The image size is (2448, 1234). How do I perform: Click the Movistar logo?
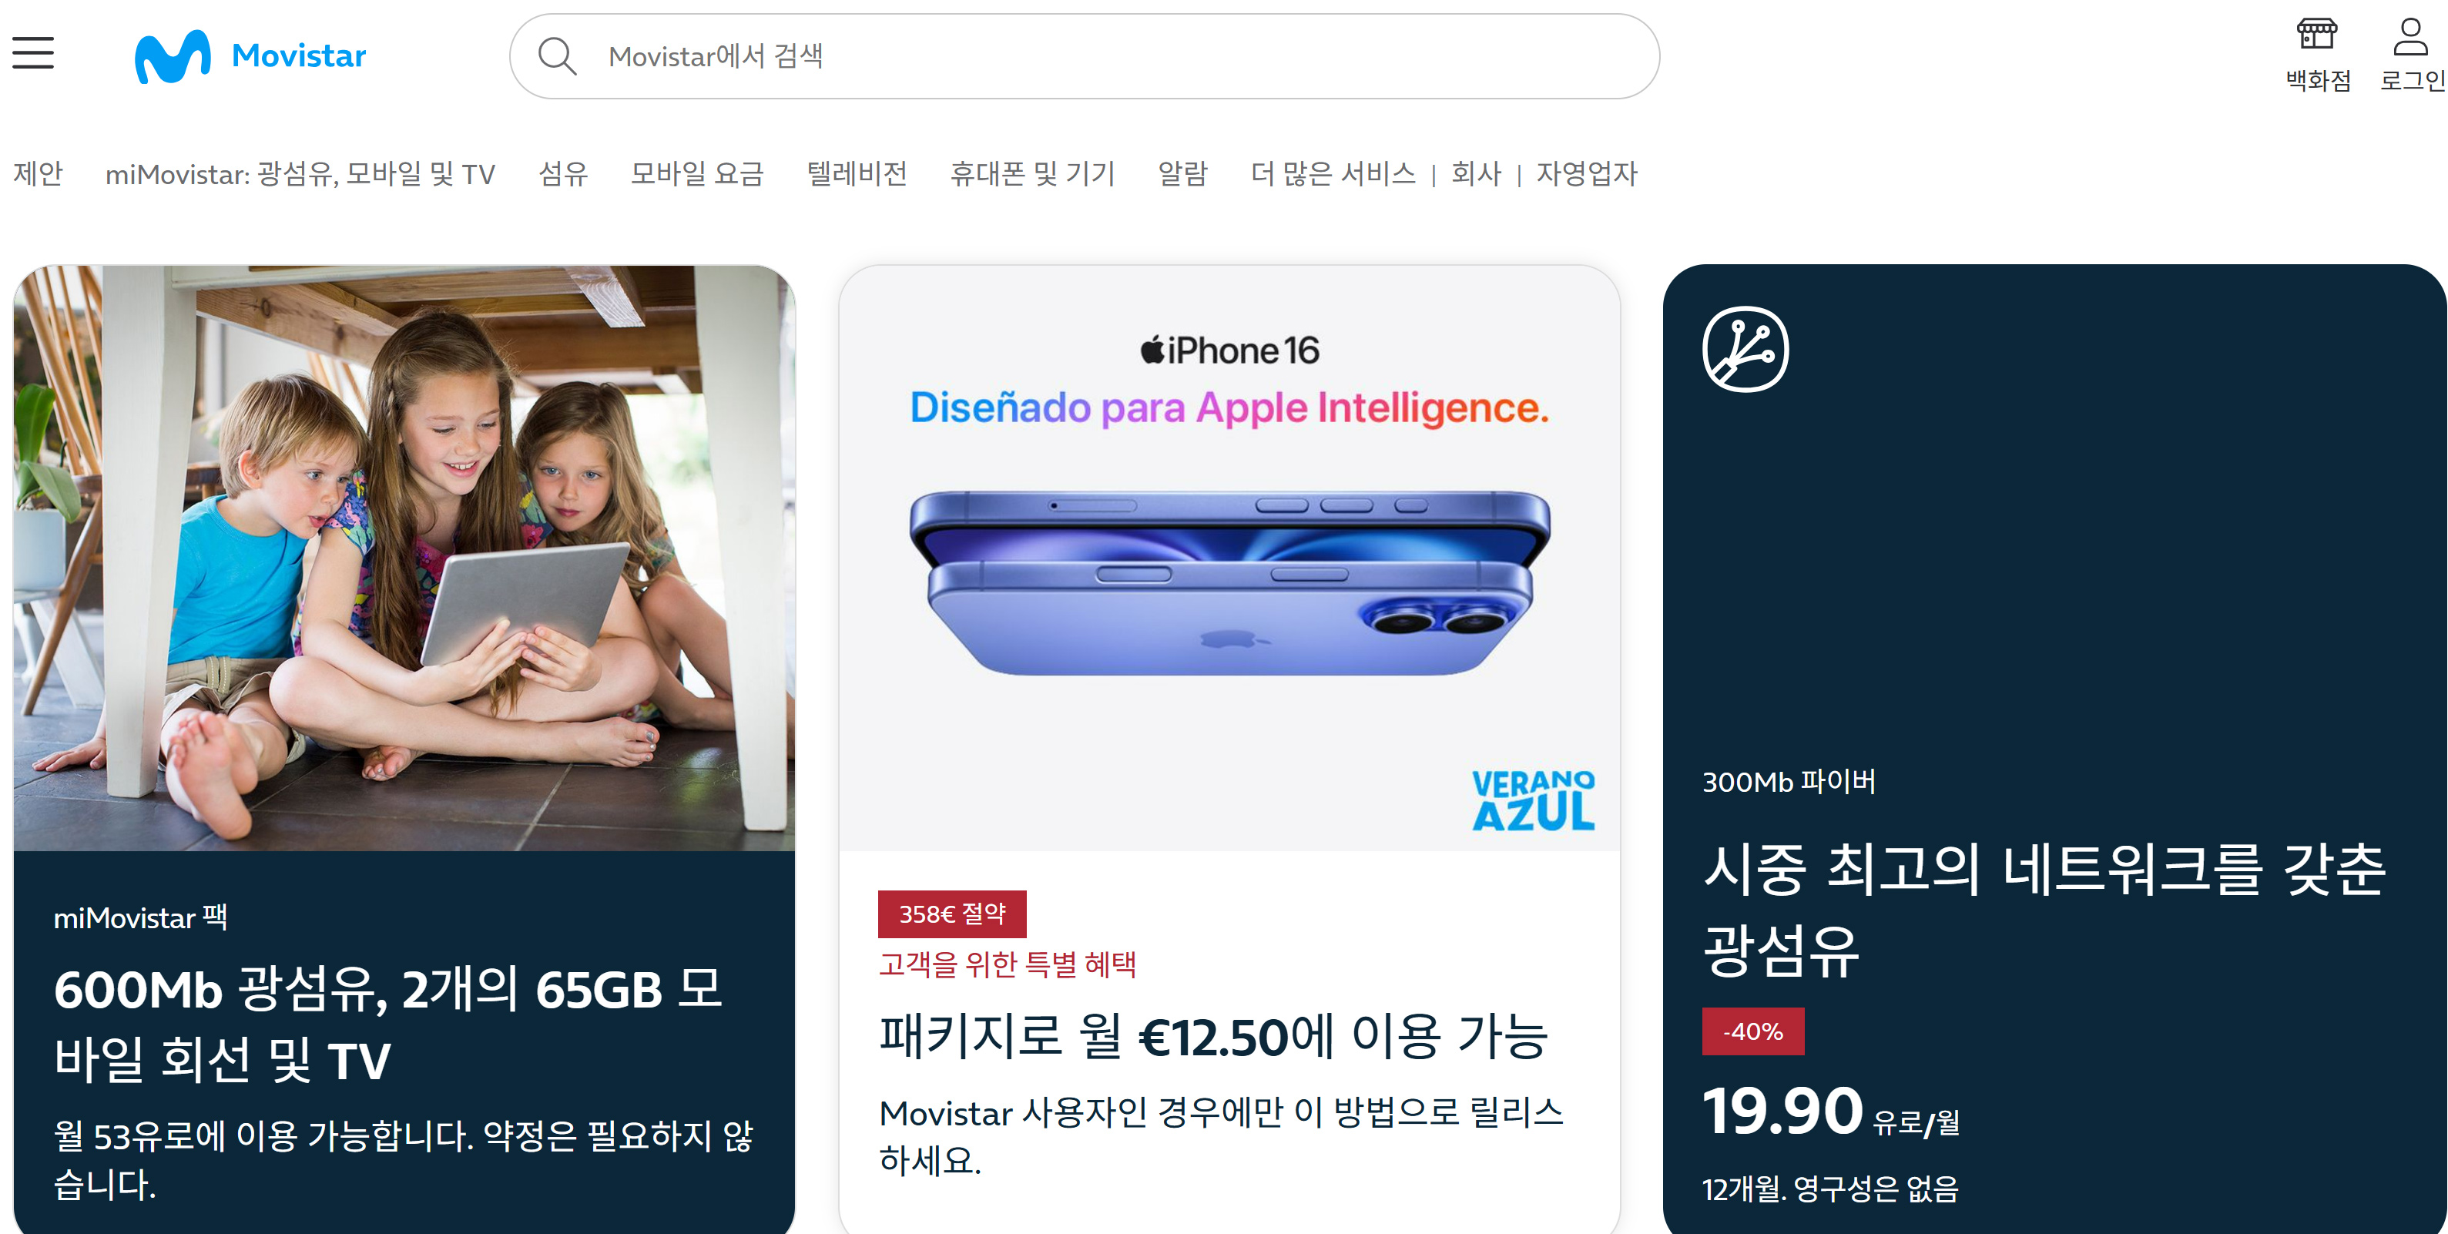tap(250, 56)
